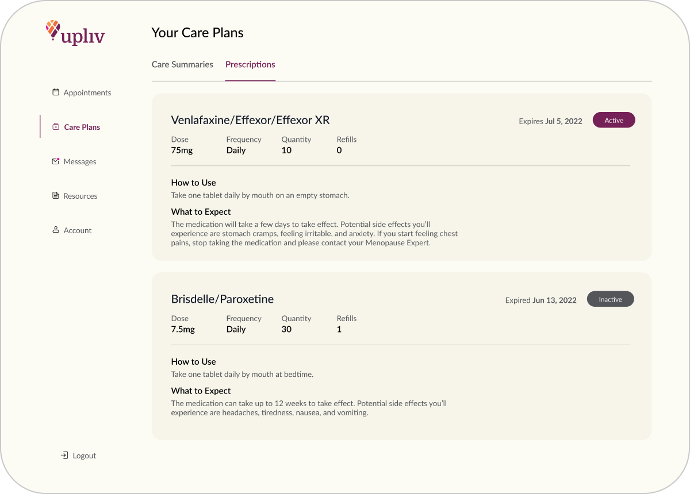Click the Care Plans sidebar label
The width and height of the screenshot is (690, 494).
(x=82, y=127)
